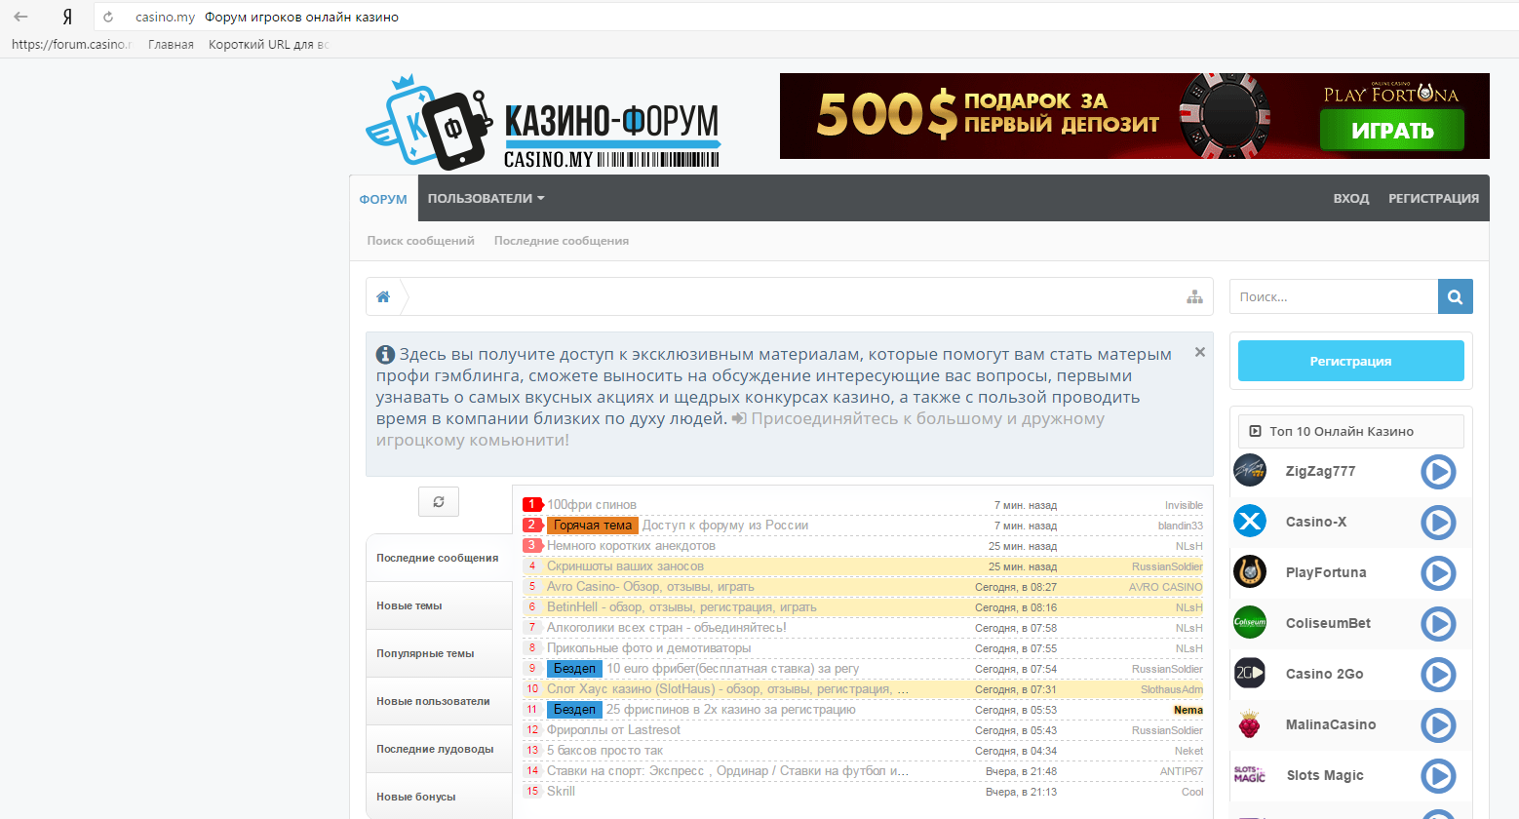
Task: Select the Новые бонусы side tab
Action: point(439,797)
